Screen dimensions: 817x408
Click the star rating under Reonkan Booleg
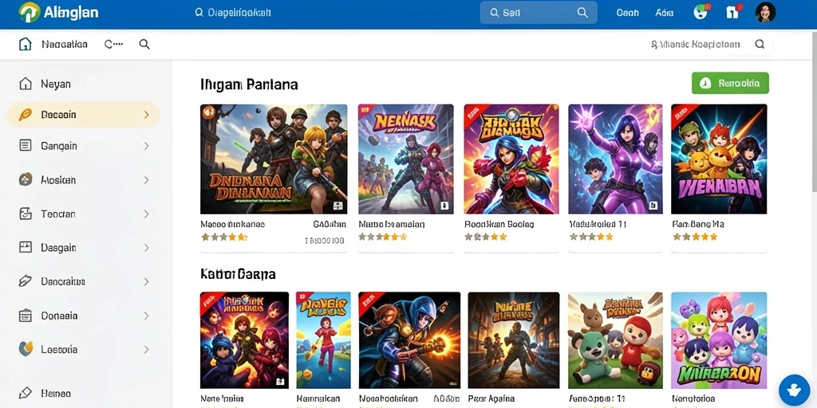coord(486,237)
